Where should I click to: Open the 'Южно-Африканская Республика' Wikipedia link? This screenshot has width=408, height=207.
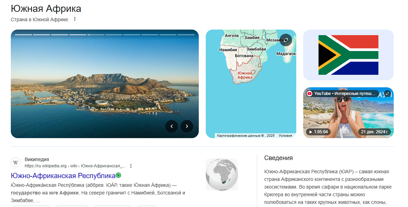pos(63,175)
